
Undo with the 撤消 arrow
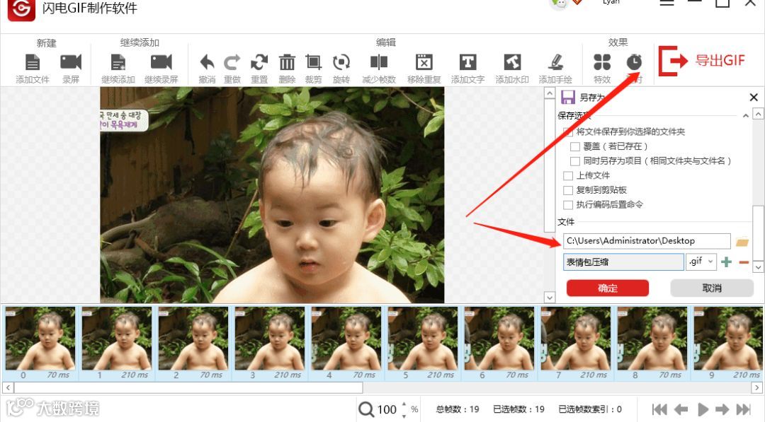(207, 62)
